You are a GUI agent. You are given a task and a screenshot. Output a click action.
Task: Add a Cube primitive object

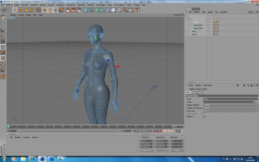(85, 10)
